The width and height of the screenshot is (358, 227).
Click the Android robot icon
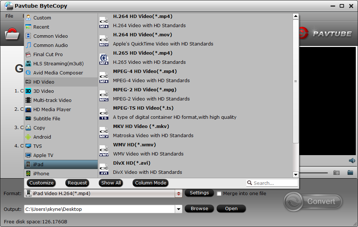[28, 137]
